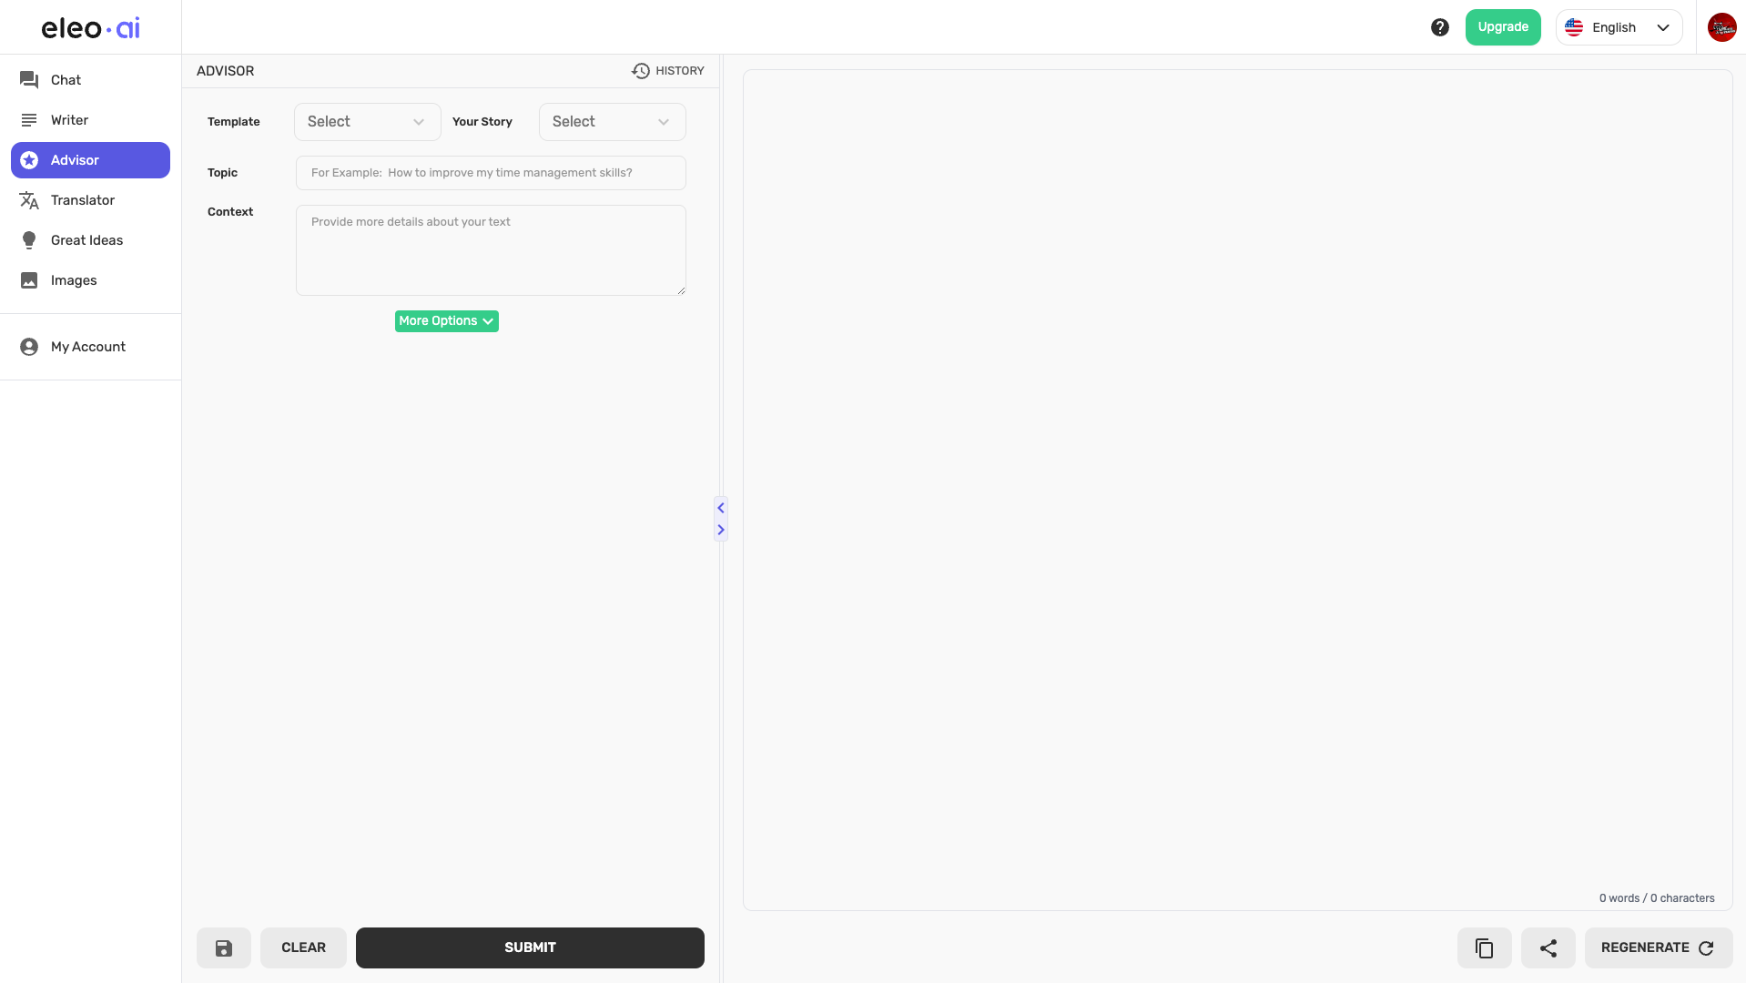Open the Images generator
The image size is (1746, 983).
75,280
